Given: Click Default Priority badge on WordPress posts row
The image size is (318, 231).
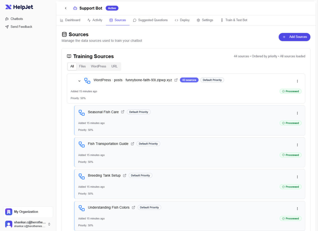Looking at the screenshot, I should [x=212, y=80].
